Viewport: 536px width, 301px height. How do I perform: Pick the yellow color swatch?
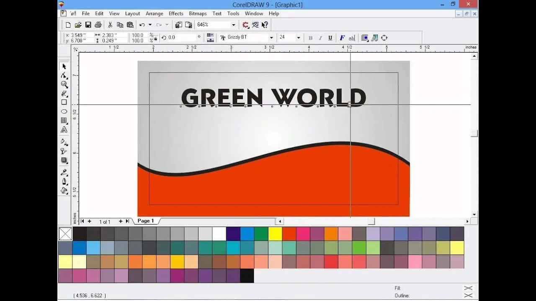(275, 234)
